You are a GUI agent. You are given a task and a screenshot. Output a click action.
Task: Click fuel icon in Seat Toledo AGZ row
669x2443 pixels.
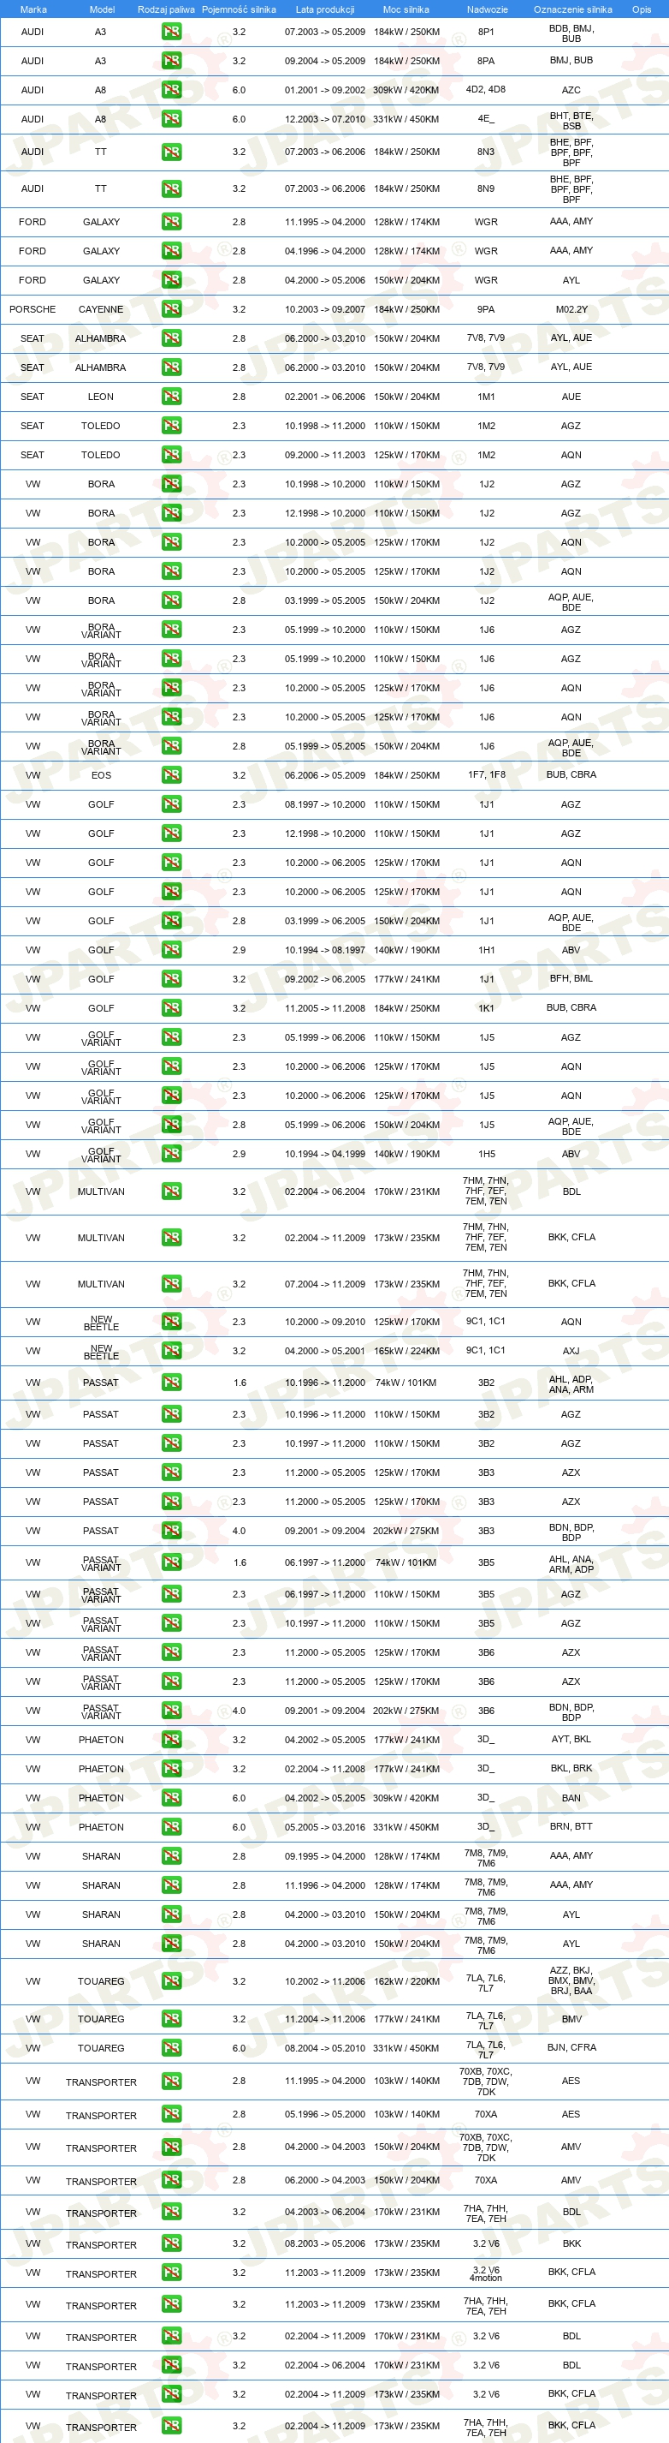click(171, 426)
